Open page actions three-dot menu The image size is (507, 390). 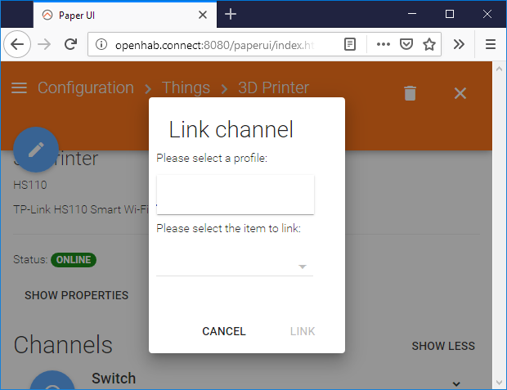[x=384, y=44]
